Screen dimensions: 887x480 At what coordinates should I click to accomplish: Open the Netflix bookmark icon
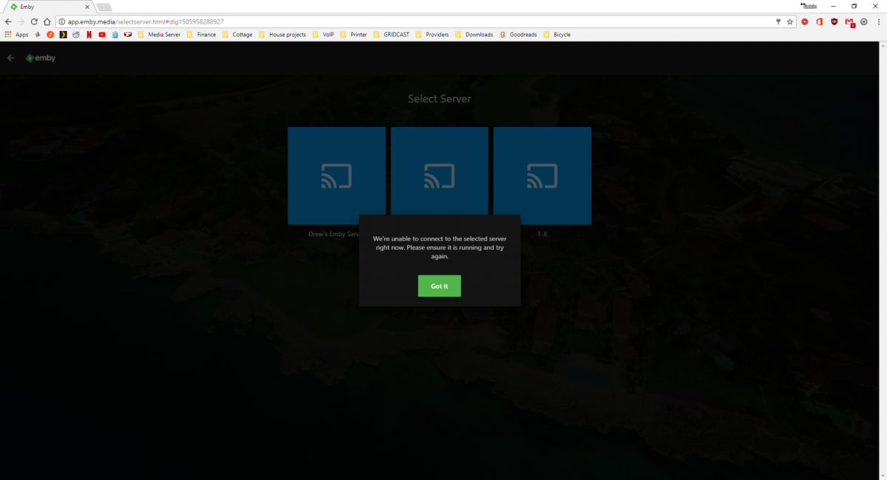pyautogui.click(x=89, y=35)
